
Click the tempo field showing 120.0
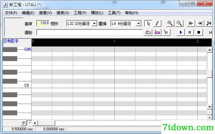[x=43, y=23]
